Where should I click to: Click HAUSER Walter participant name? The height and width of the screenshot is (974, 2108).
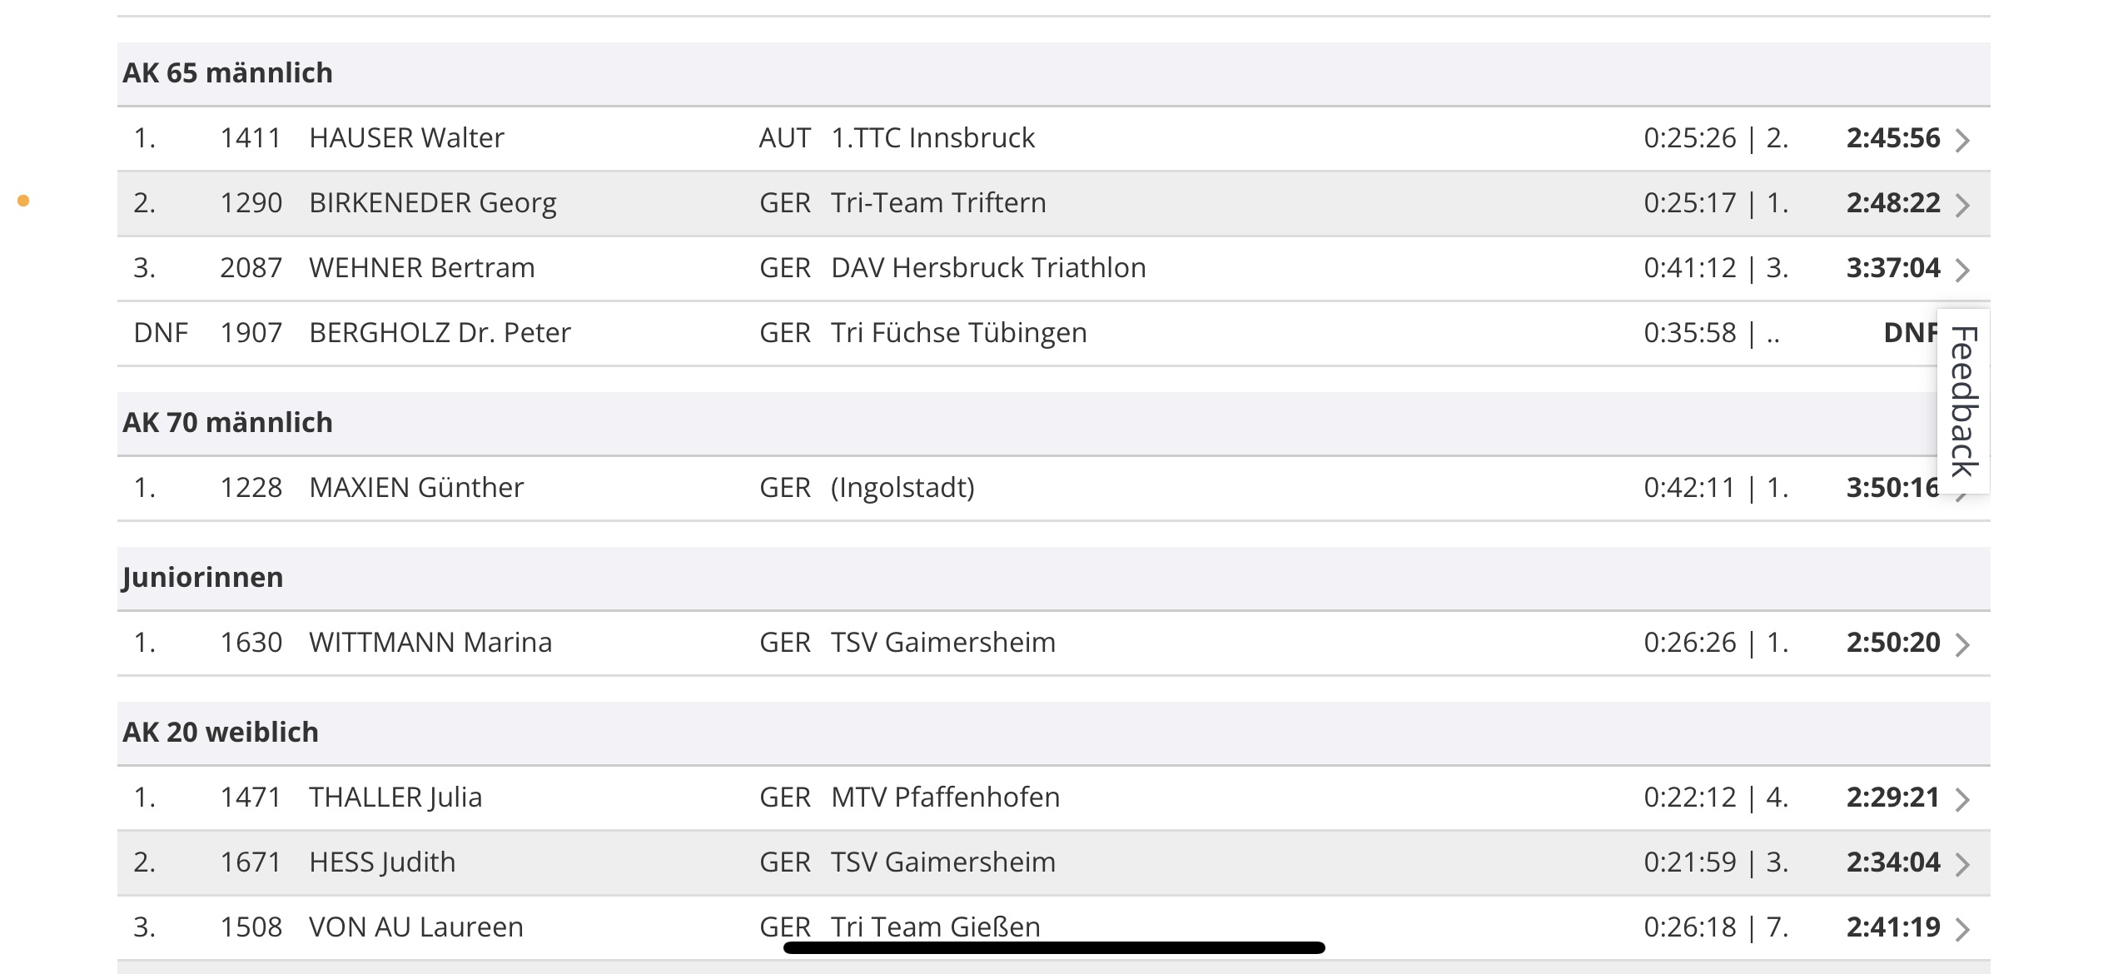click(x=406, y=138)
